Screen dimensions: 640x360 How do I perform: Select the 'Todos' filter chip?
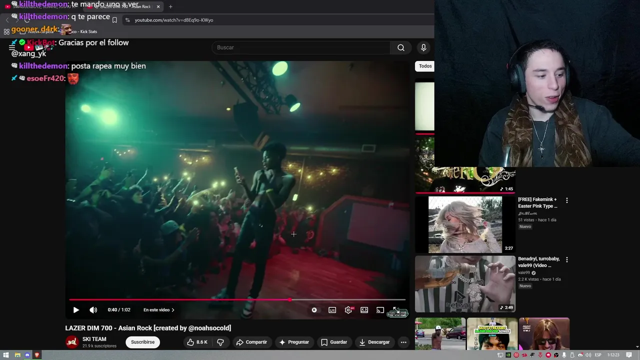425,66
